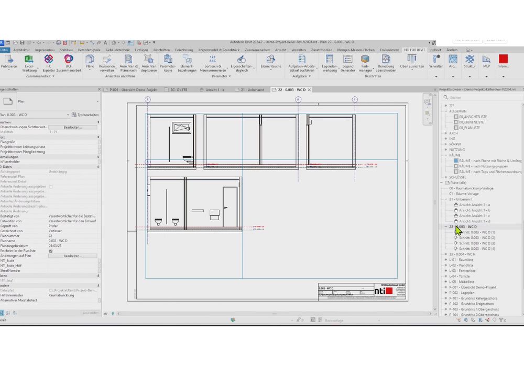Click Bearbeiten button for Überschreibungen Sichtbarkeit

(x=72, y=127)
